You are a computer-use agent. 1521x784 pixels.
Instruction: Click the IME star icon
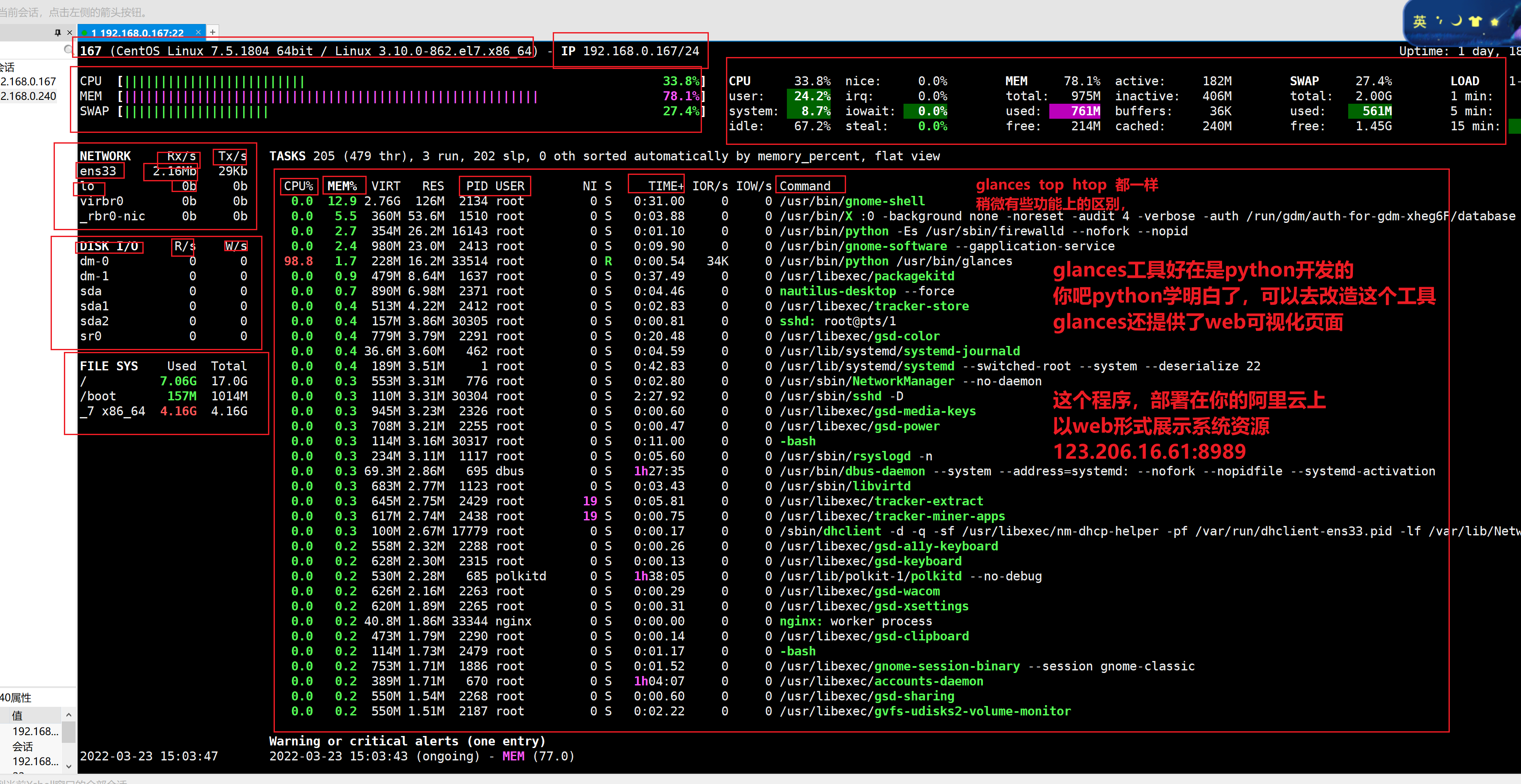click(1494, 22)
